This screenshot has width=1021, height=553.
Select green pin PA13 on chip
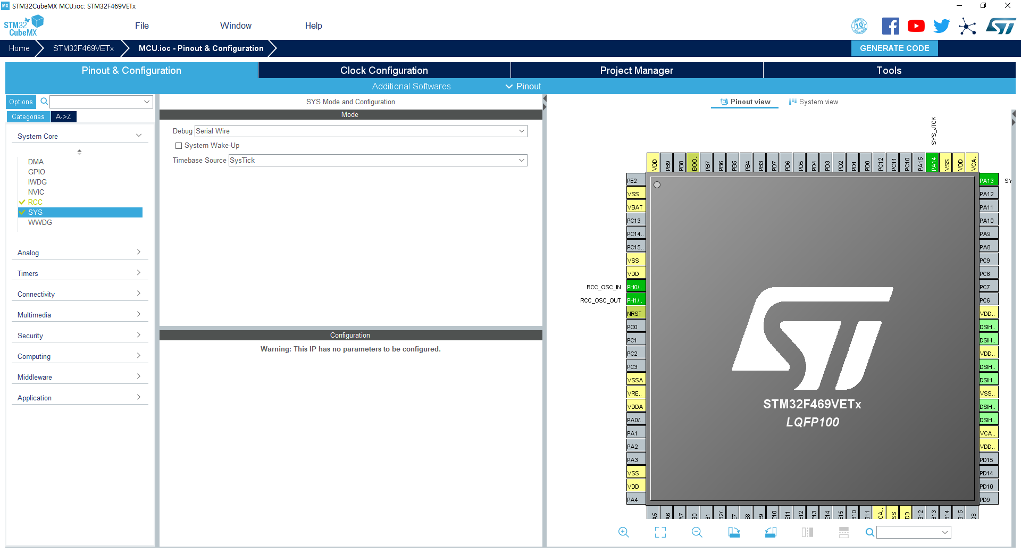coord(989,180)
